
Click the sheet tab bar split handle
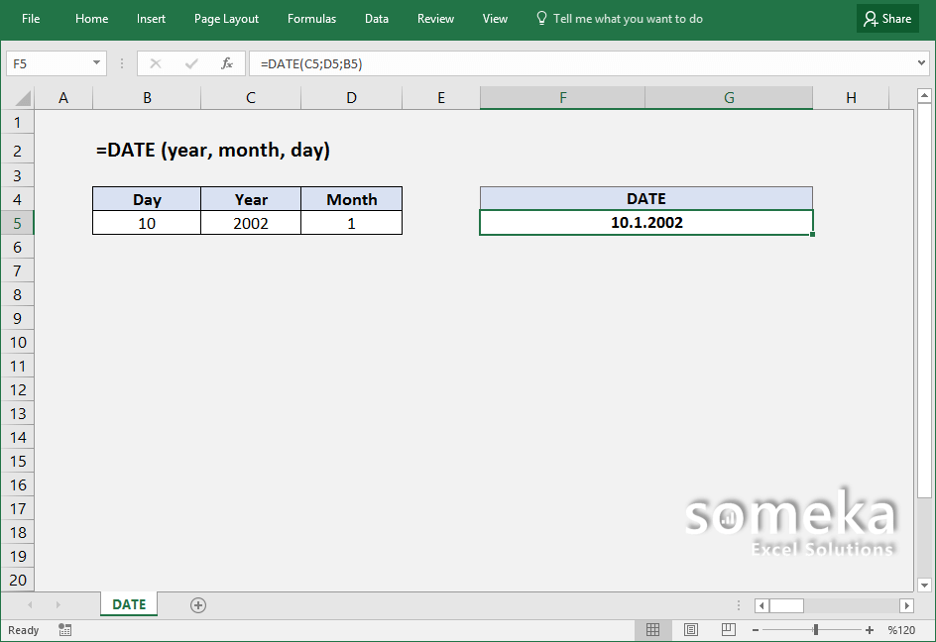739,605
